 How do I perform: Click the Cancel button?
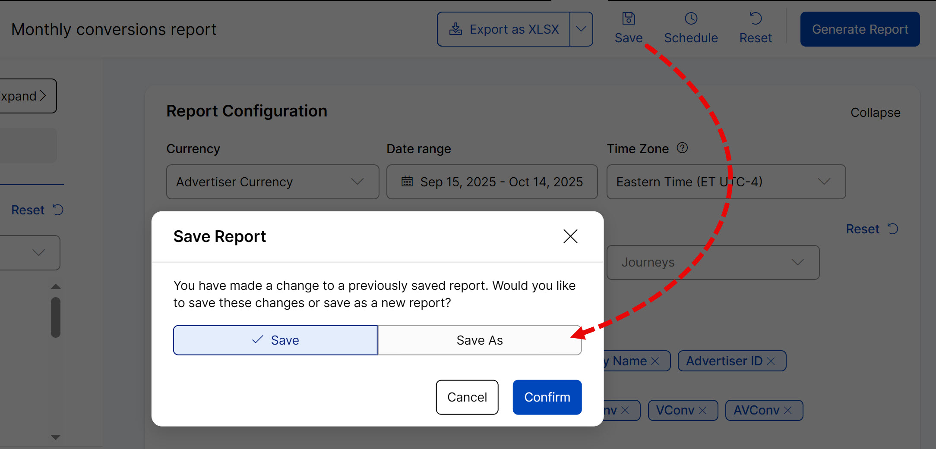click(x=467, y=397)
